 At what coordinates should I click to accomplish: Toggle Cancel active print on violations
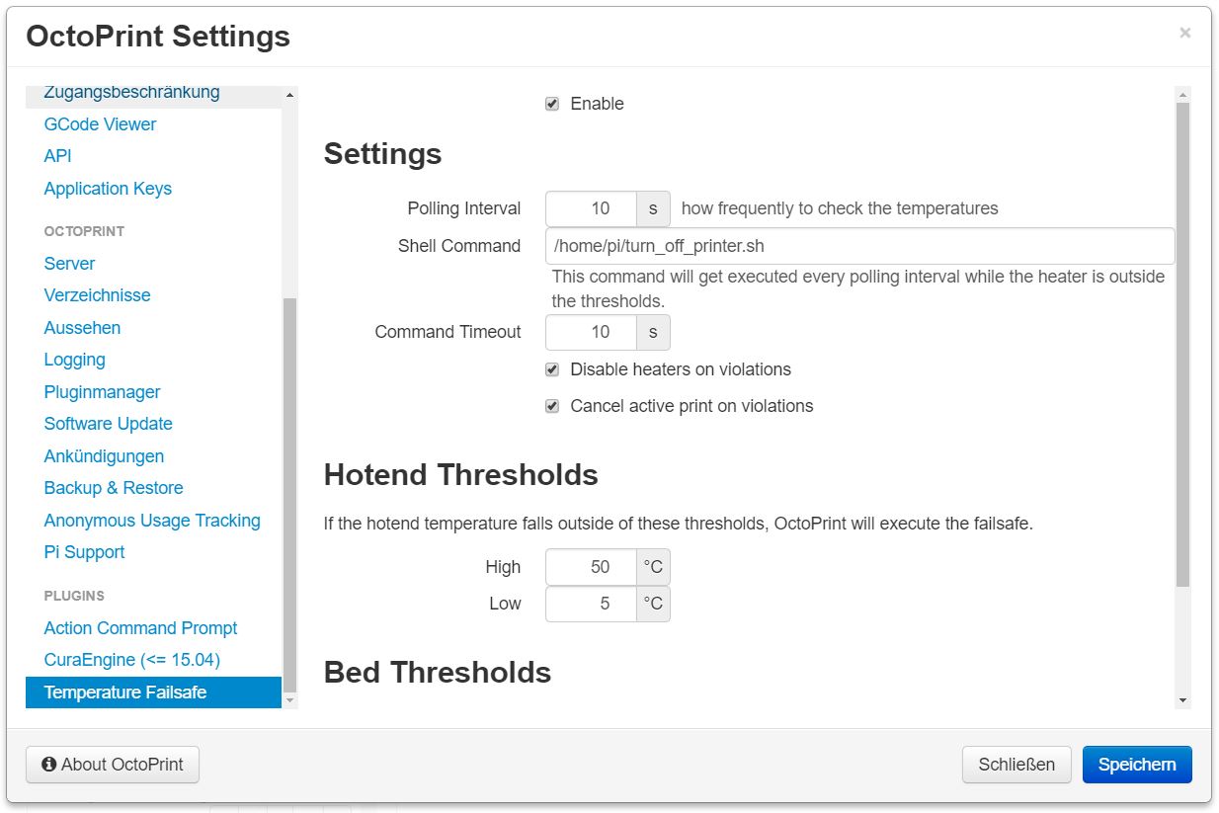tap(552, 406)
